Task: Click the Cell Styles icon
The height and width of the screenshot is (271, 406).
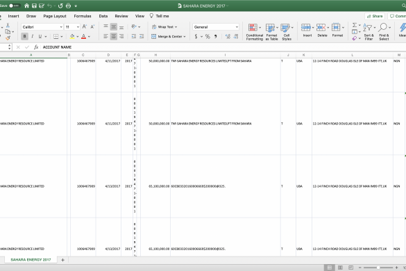Action: pos(285,28)
